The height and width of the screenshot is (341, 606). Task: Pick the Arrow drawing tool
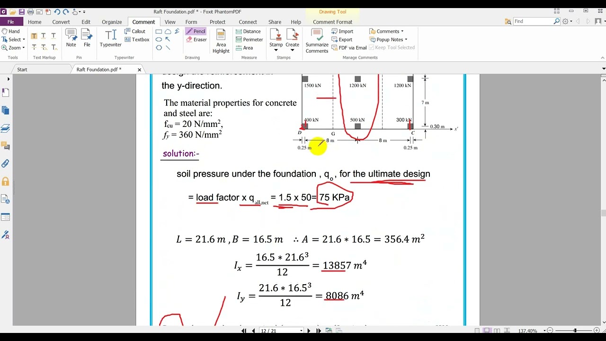[x=168, y=40]
